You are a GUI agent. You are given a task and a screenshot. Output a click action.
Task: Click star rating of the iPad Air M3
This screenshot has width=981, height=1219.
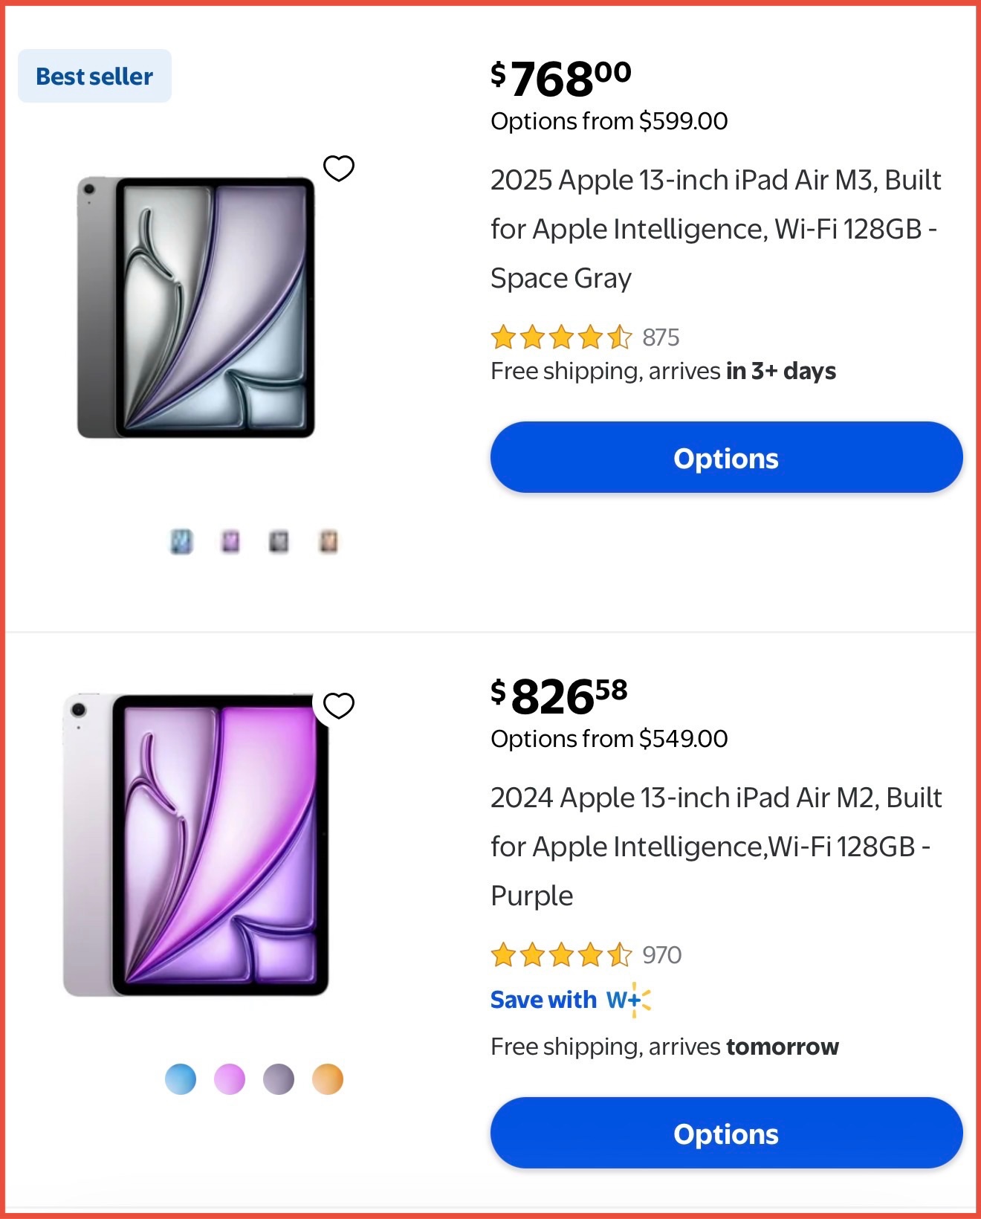(x=561, y=337)
